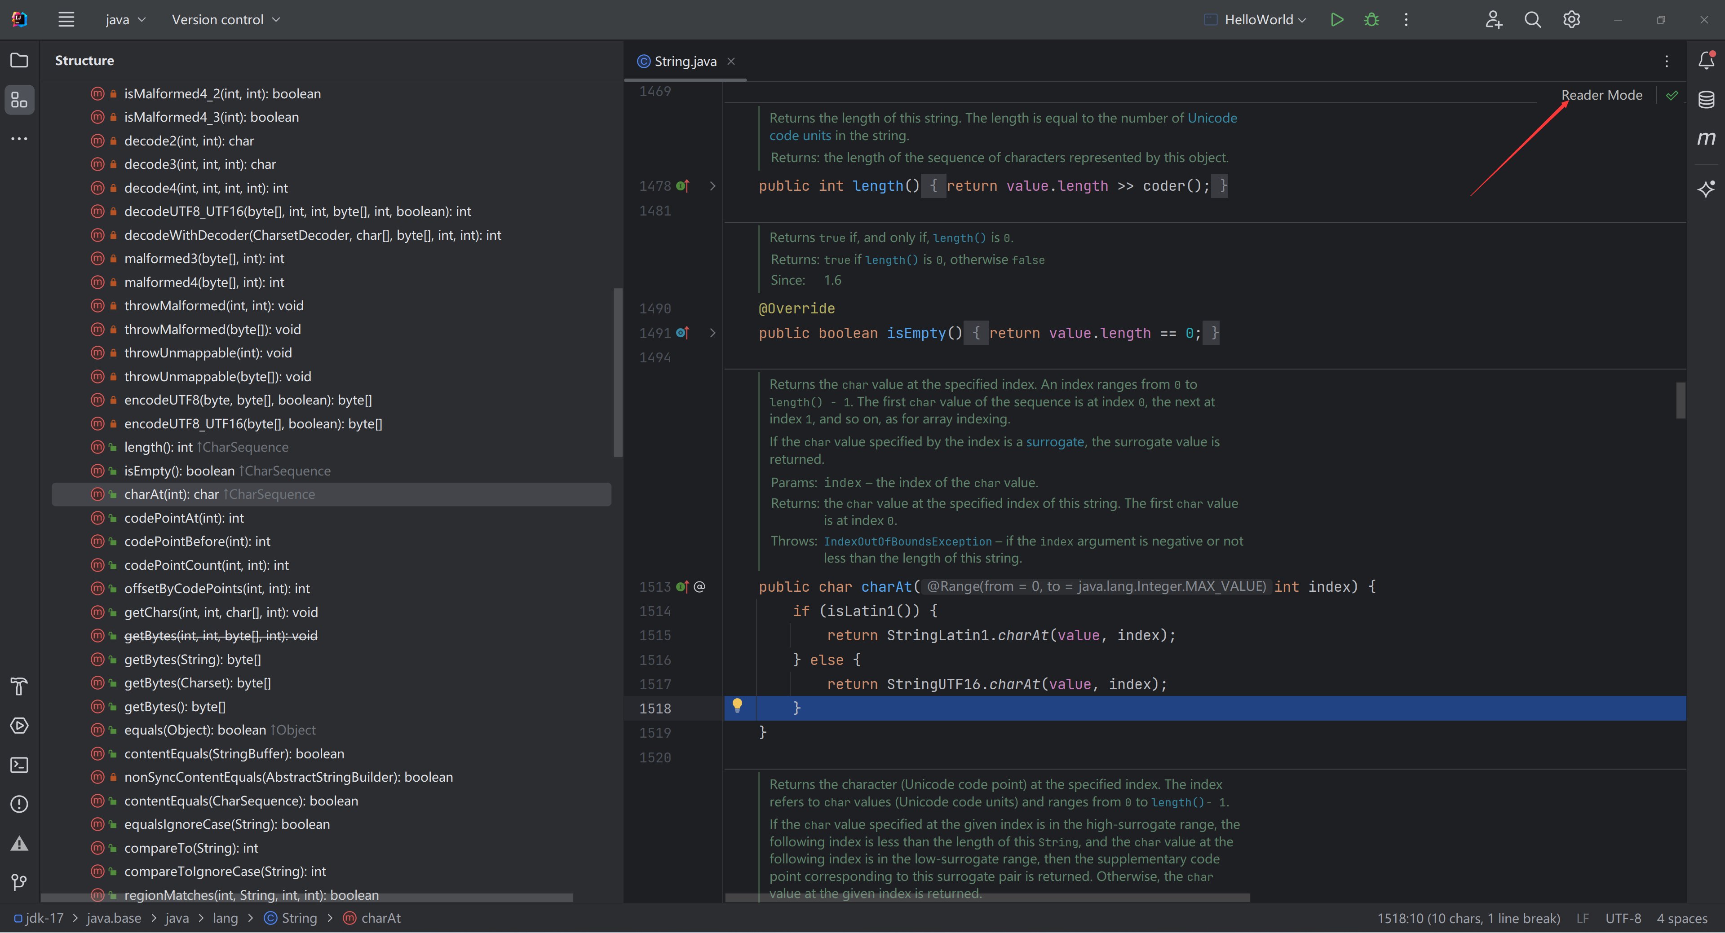The width and height of the screenshot is (1725, 933).
Task: Open AI Assistant sparkle icon
Action: click(x=1706, y=189)
